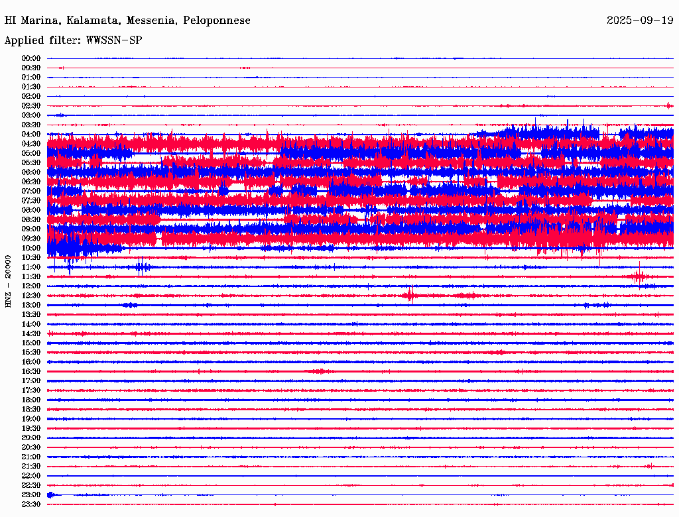
Task: Select the 03:30 time label
Action: pos(31,125)
